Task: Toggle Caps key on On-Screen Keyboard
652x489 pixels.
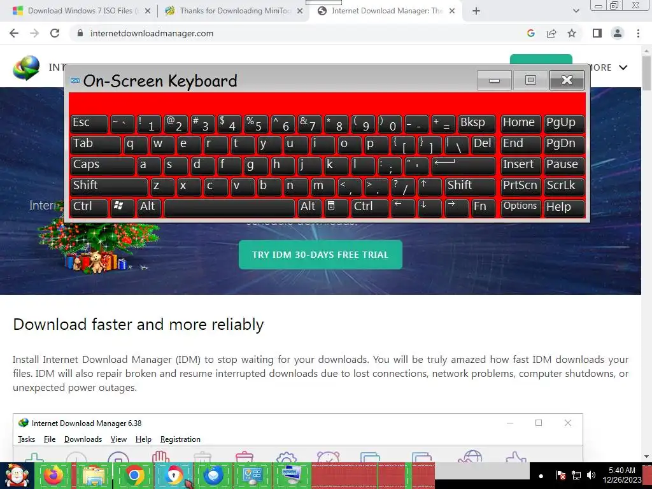Action: point(103,165)
